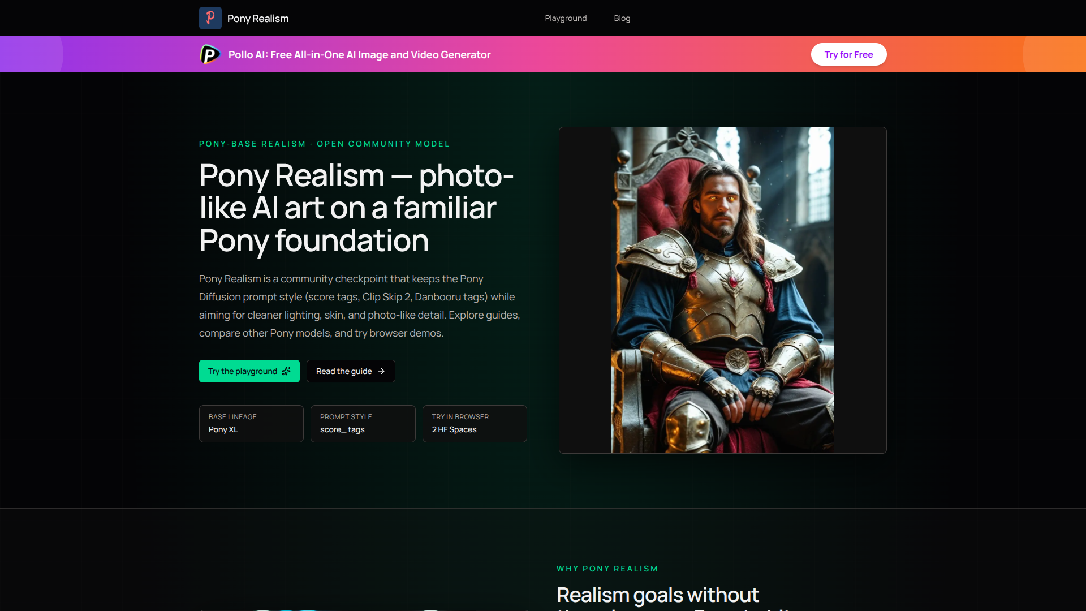
Task: Click the Pony Realism site name
Action: click(x=258, y=18)
